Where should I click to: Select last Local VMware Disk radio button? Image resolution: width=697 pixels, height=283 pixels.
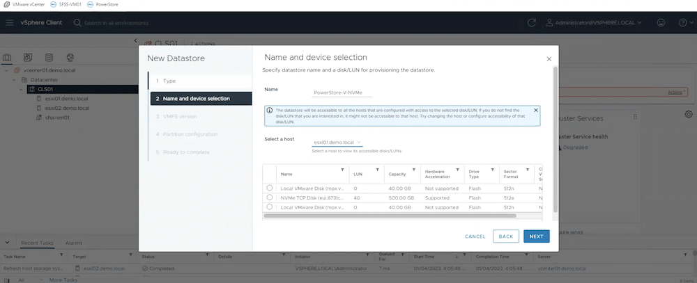click(269, 207)
